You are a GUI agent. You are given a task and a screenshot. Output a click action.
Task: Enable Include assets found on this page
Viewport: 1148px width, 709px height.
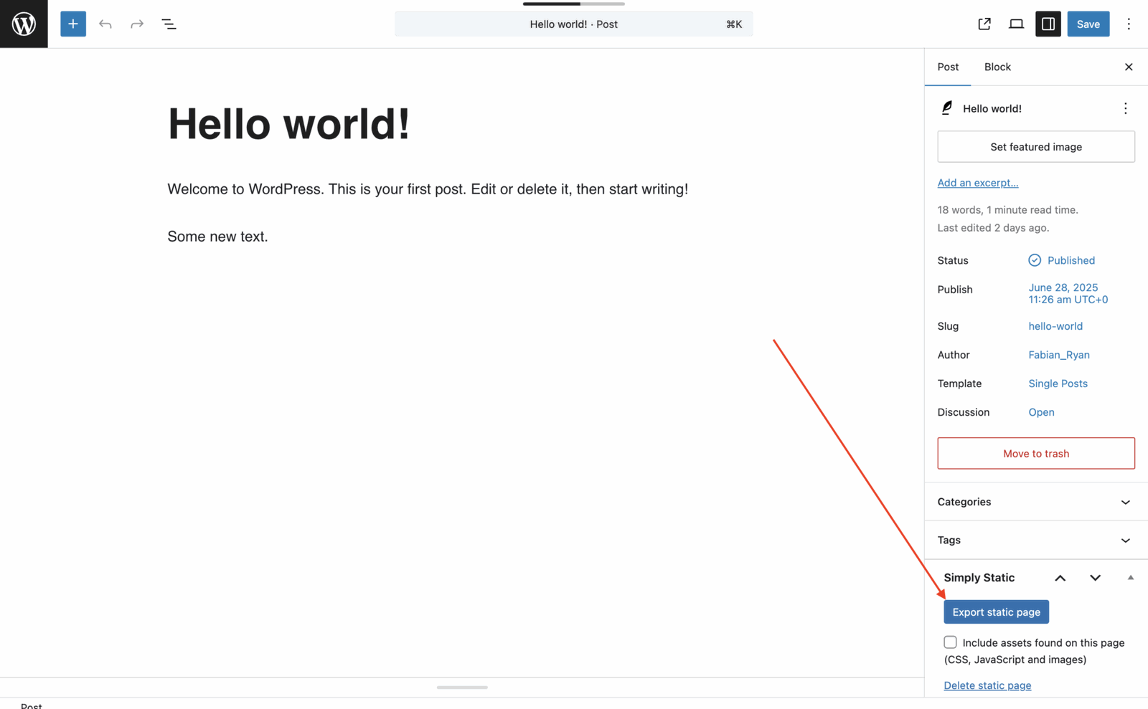click(x=950, y=642)
